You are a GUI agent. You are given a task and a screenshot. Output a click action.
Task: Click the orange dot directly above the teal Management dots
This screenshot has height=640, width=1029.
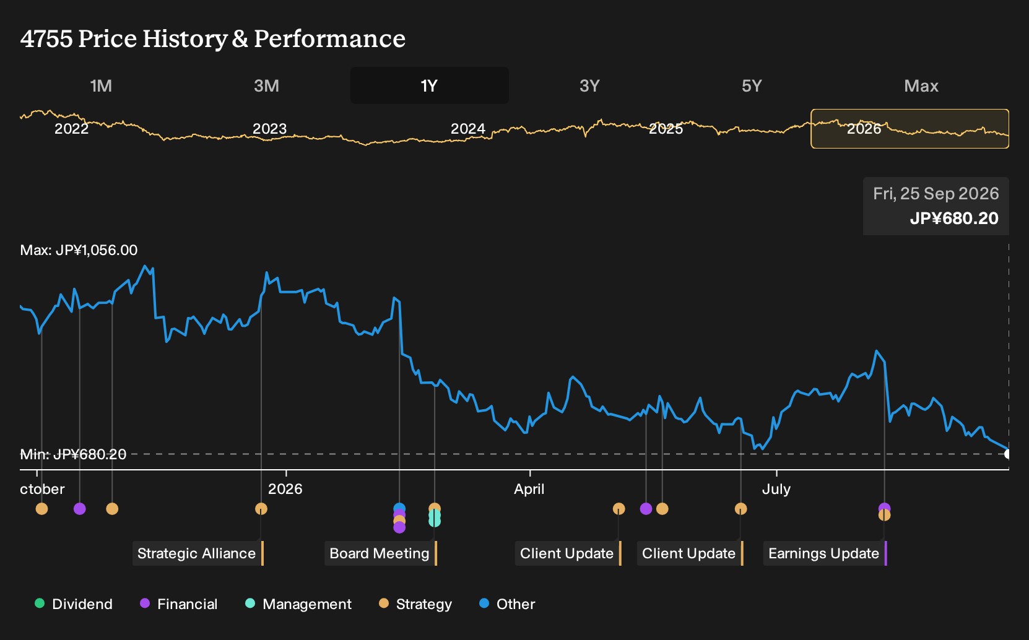pos(435,508)
